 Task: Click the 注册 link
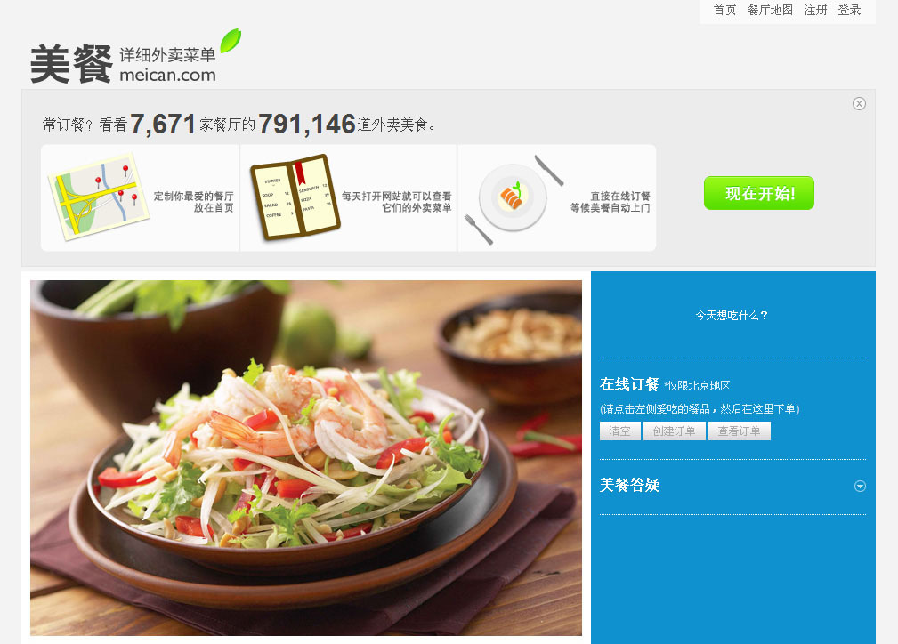(815, 11)
